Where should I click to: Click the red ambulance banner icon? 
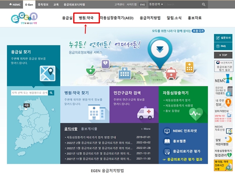171,73
